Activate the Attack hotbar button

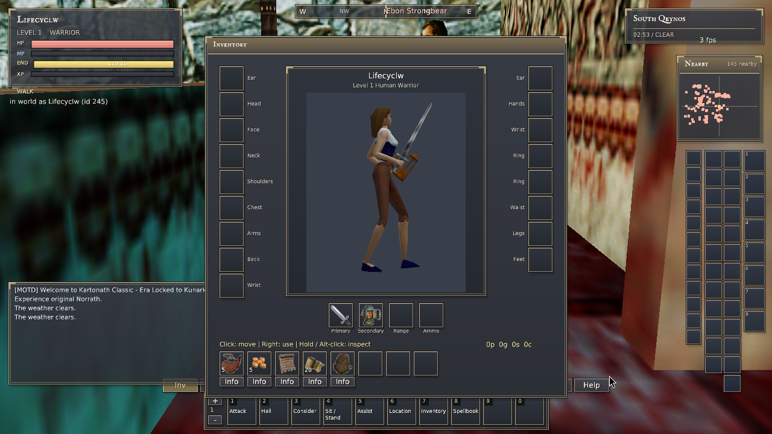(x=242, y=410)
